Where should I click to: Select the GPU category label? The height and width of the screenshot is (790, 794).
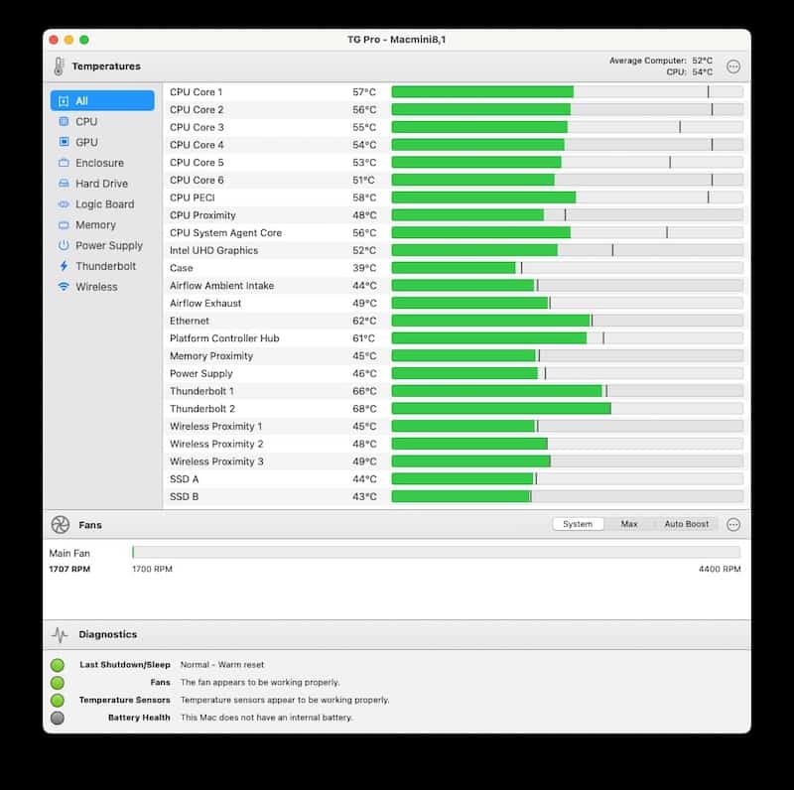click(86, 142)
